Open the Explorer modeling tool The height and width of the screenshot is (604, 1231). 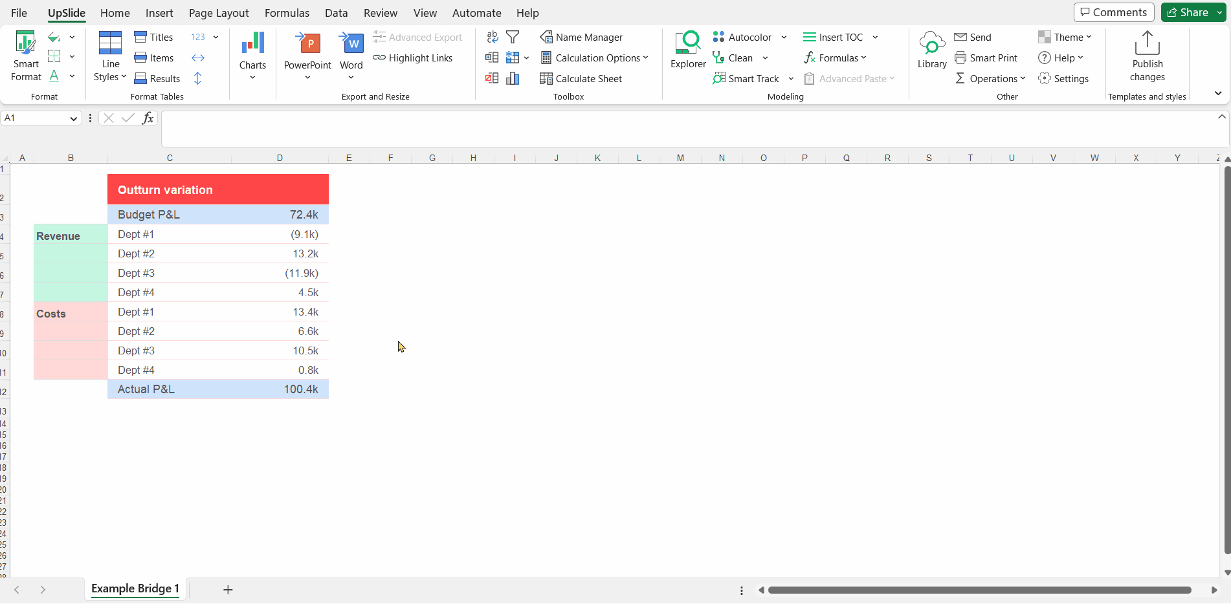tap(688, 50)
